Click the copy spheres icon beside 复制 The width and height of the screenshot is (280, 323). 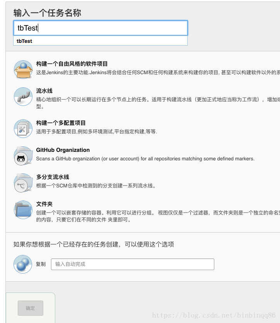pyautogui.click(x=23, y=264)
